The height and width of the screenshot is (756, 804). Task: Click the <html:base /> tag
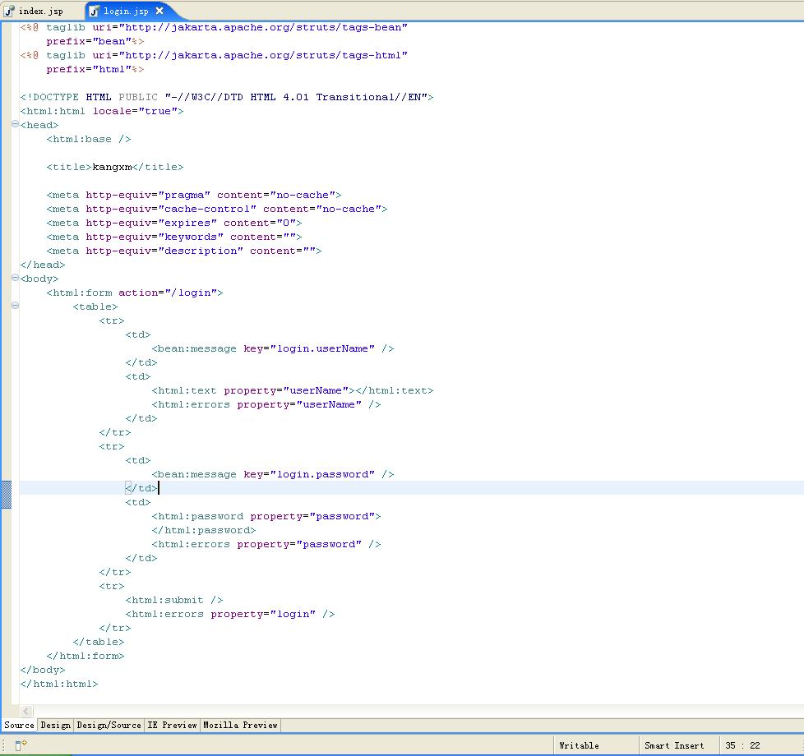[x=89, y=140]
